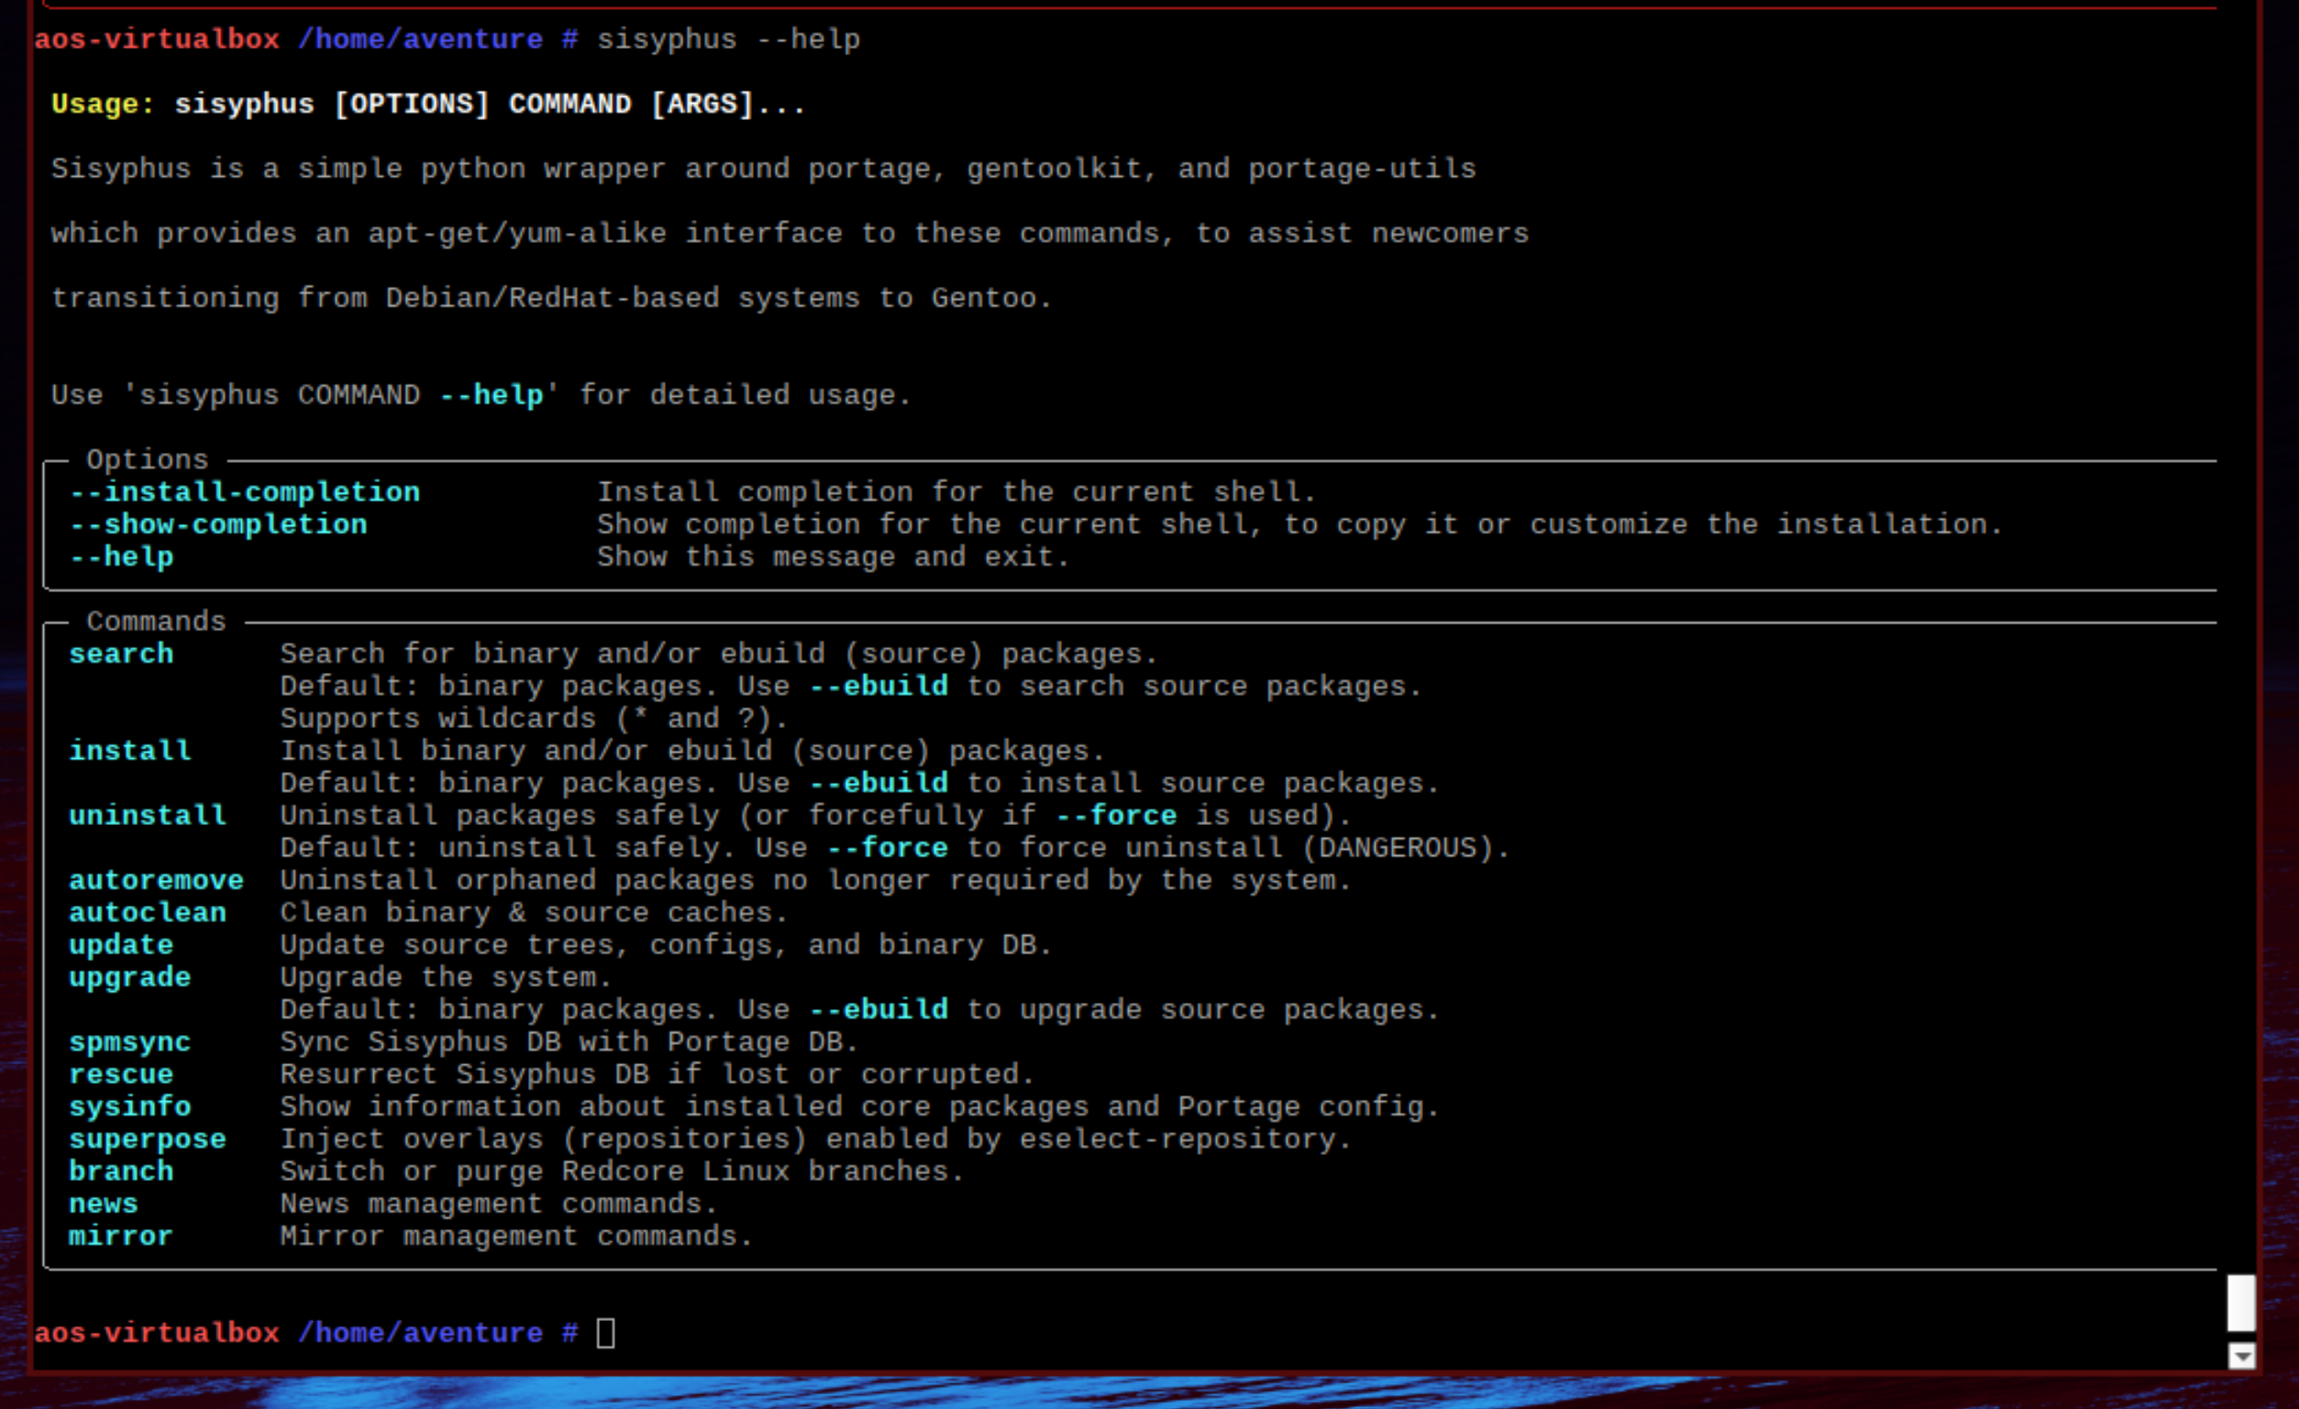Screen dimensions: 2299x1409
Task: Click the 'news' command name
Action: pos(104,1204)
